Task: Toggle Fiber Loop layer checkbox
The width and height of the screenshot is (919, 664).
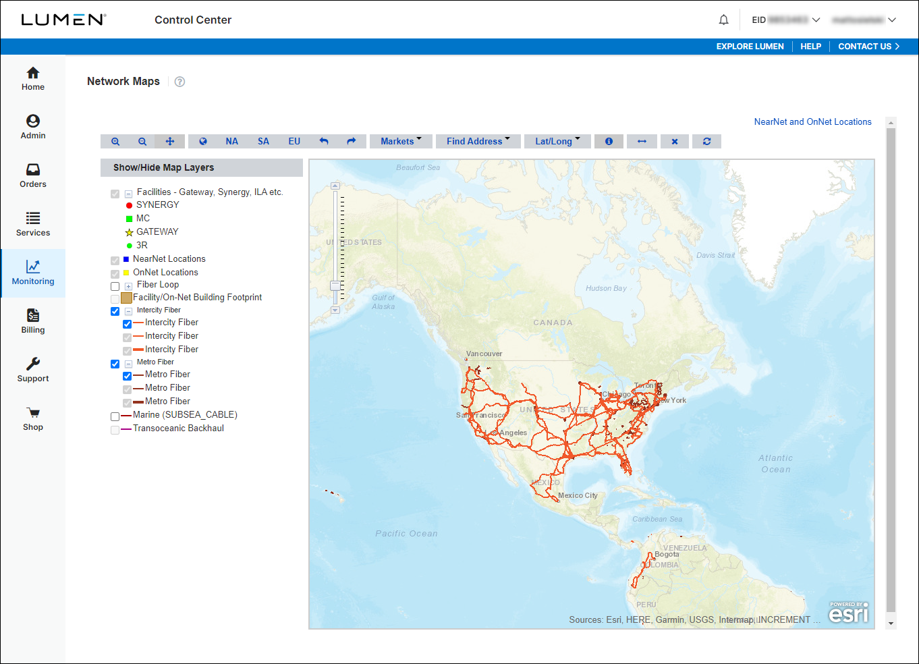Action: pyautogui.click(x=115, y=286)
